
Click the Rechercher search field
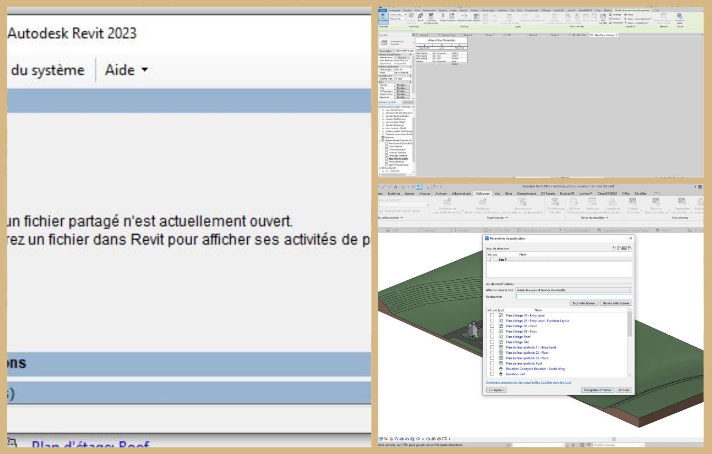click(x=573, y=297)
